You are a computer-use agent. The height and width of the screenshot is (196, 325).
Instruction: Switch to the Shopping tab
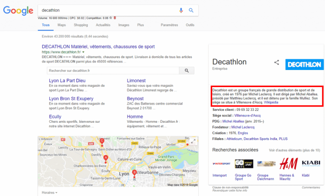tap(81, 25)
